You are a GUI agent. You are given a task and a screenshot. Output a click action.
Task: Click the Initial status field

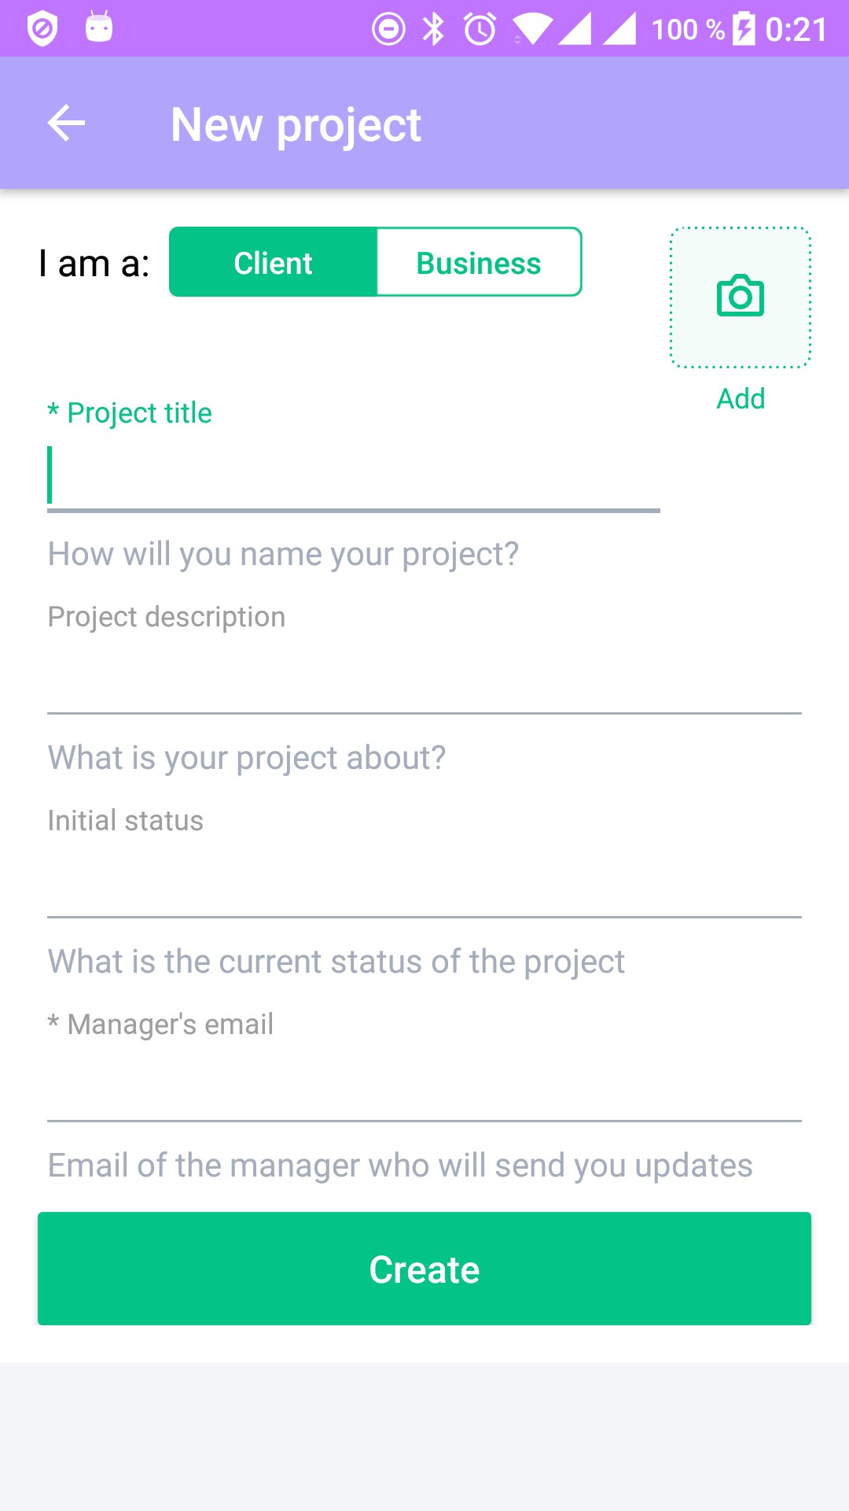pyautogui.click(x=424, y=885)
